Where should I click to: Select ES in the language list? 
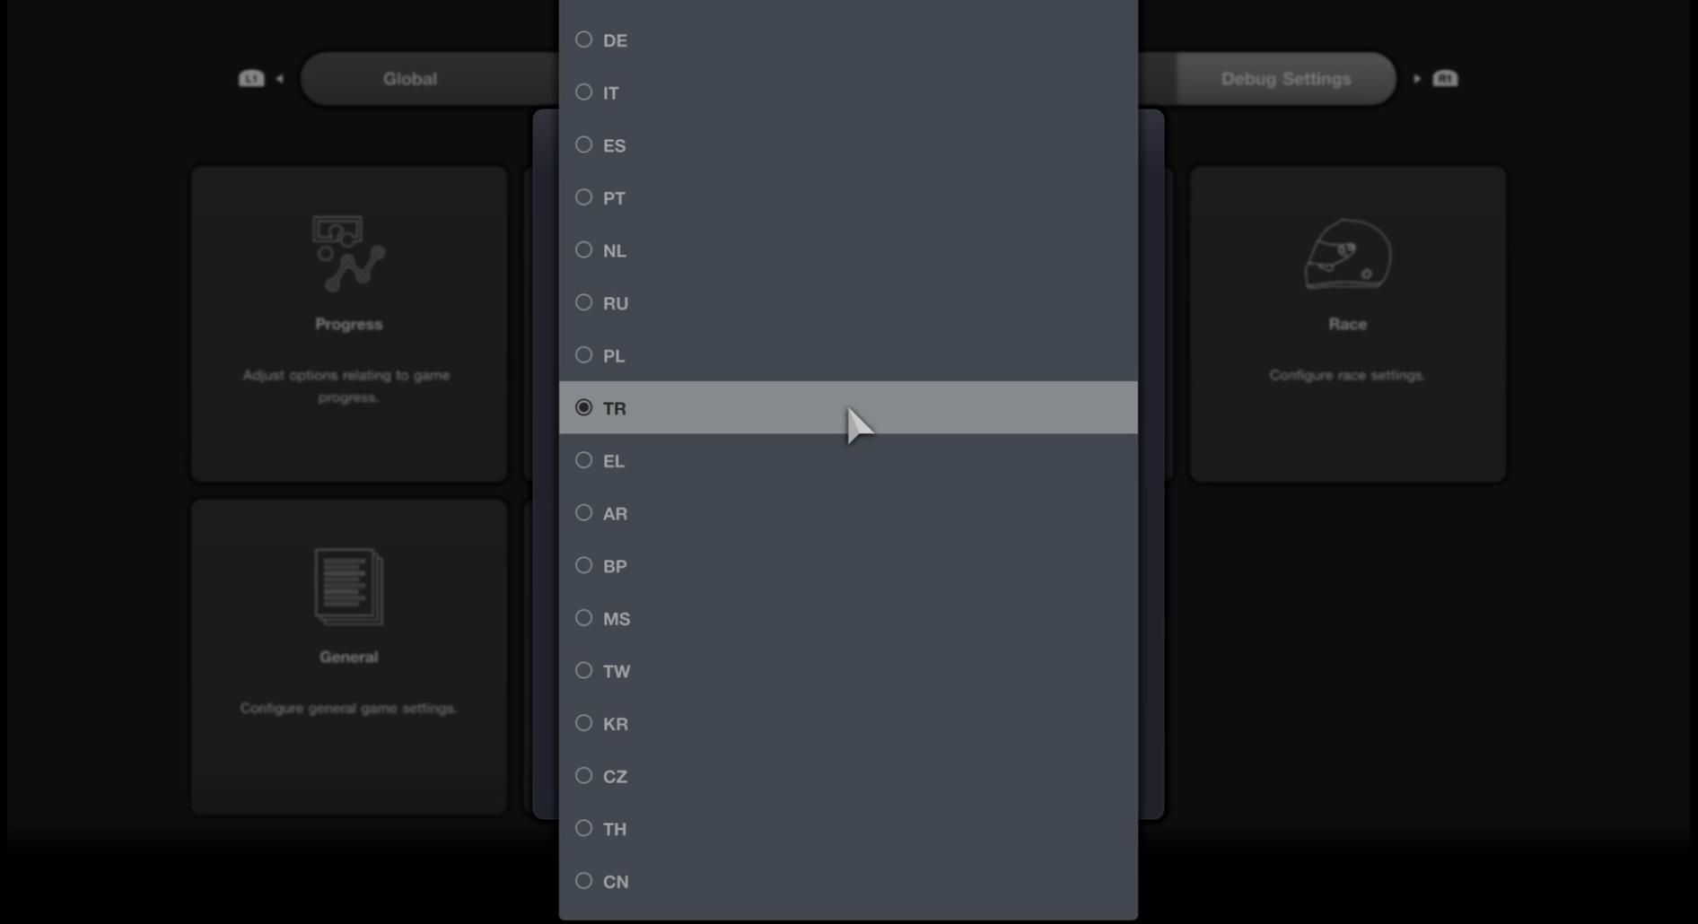click(584, 145)
